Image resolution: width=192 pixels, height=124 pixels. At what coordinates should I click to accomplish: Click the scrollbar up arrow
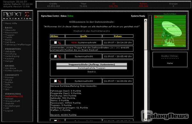pos(146,21)
